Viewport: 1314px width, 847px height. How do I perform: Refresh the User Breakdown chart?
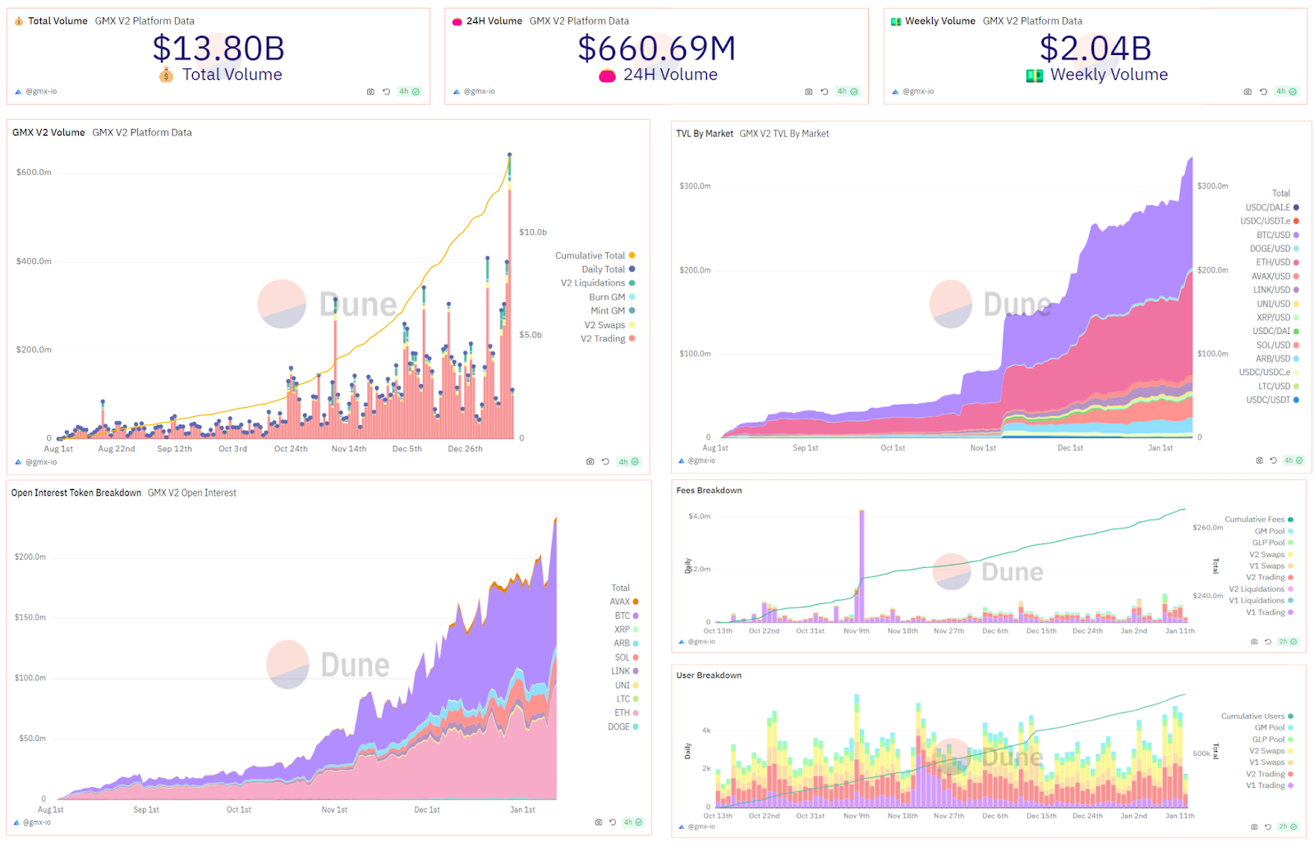1268,827
